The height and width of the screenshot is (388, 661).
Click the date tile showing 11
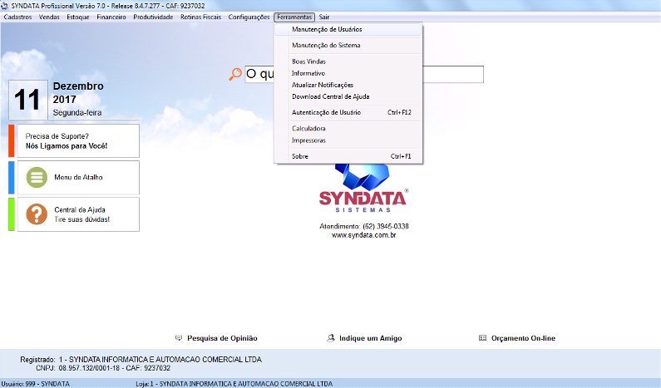pyautogui.click(x=27, y=100)
